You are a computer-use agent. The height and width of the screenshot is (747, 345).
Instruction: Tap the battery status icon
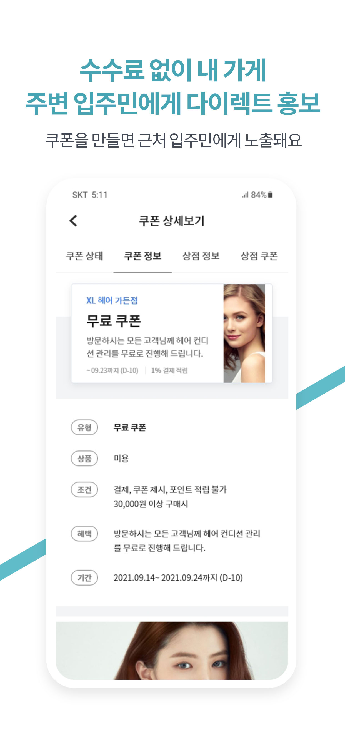coord(270,195)
